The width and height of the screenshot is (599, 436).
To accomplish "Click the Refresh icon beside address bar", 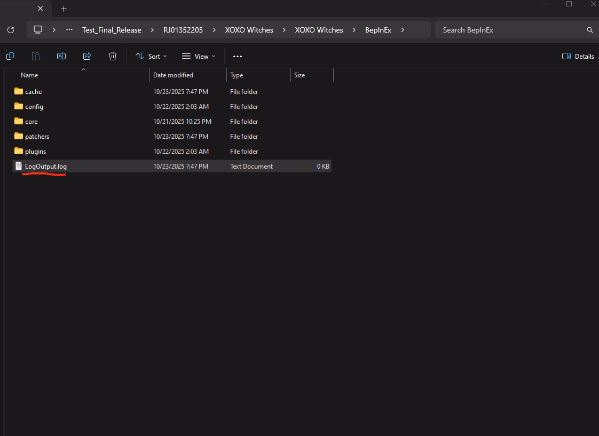I will click(10, 30).
